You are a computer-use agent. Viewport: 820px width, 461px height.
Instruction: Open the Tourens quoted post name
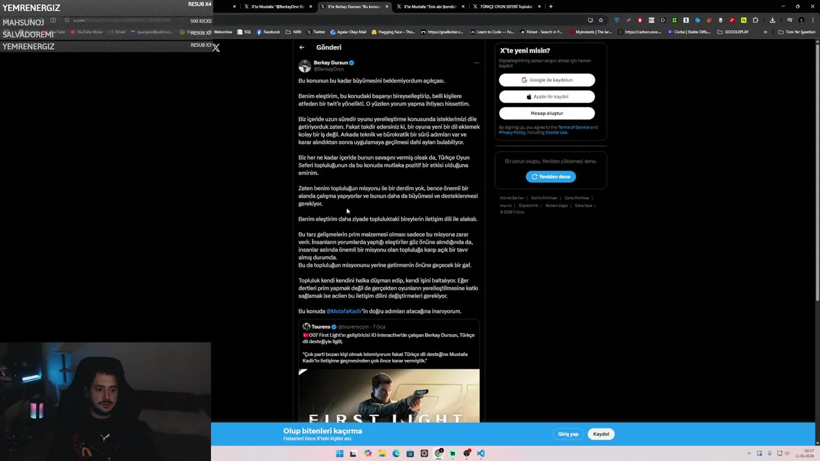(x=320, y=327)
